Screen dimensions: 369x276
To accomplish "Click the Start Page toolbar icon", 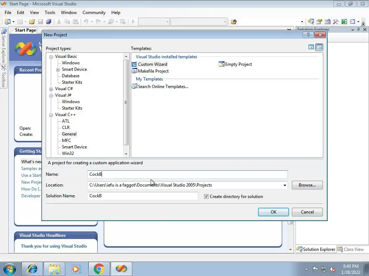I will [x=344, y=22].
